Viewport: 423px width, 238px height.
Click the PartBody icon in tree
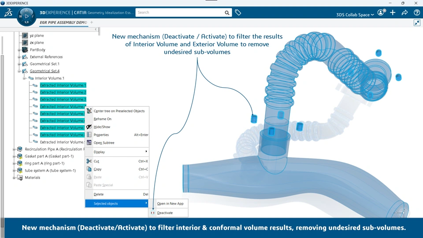click(25, 50)
